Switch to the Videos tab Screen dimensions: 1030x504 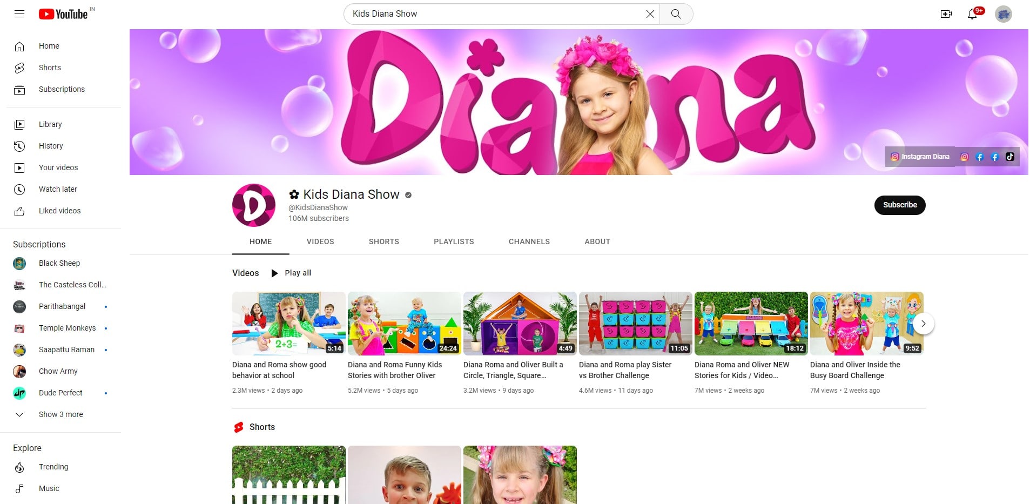point(320,241)
